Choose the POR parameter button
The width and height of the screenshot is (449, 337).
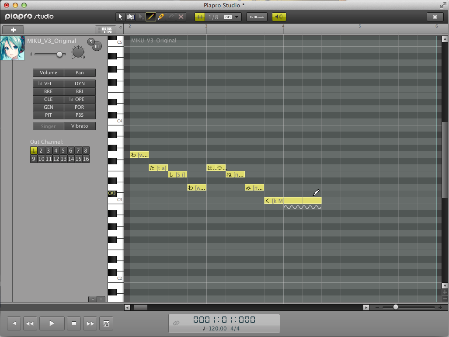click(80, 107)
